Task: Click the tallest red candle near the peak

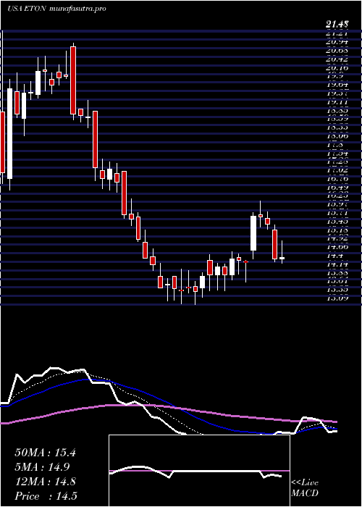Action: (x=73, y=80)
